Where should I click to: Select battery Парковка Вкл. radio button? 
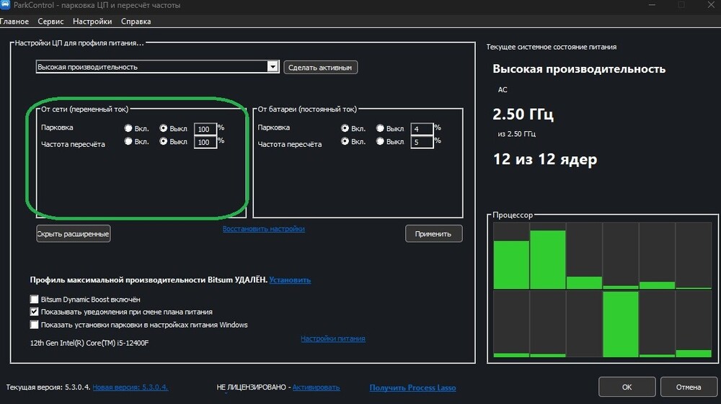tap(345, 128)
